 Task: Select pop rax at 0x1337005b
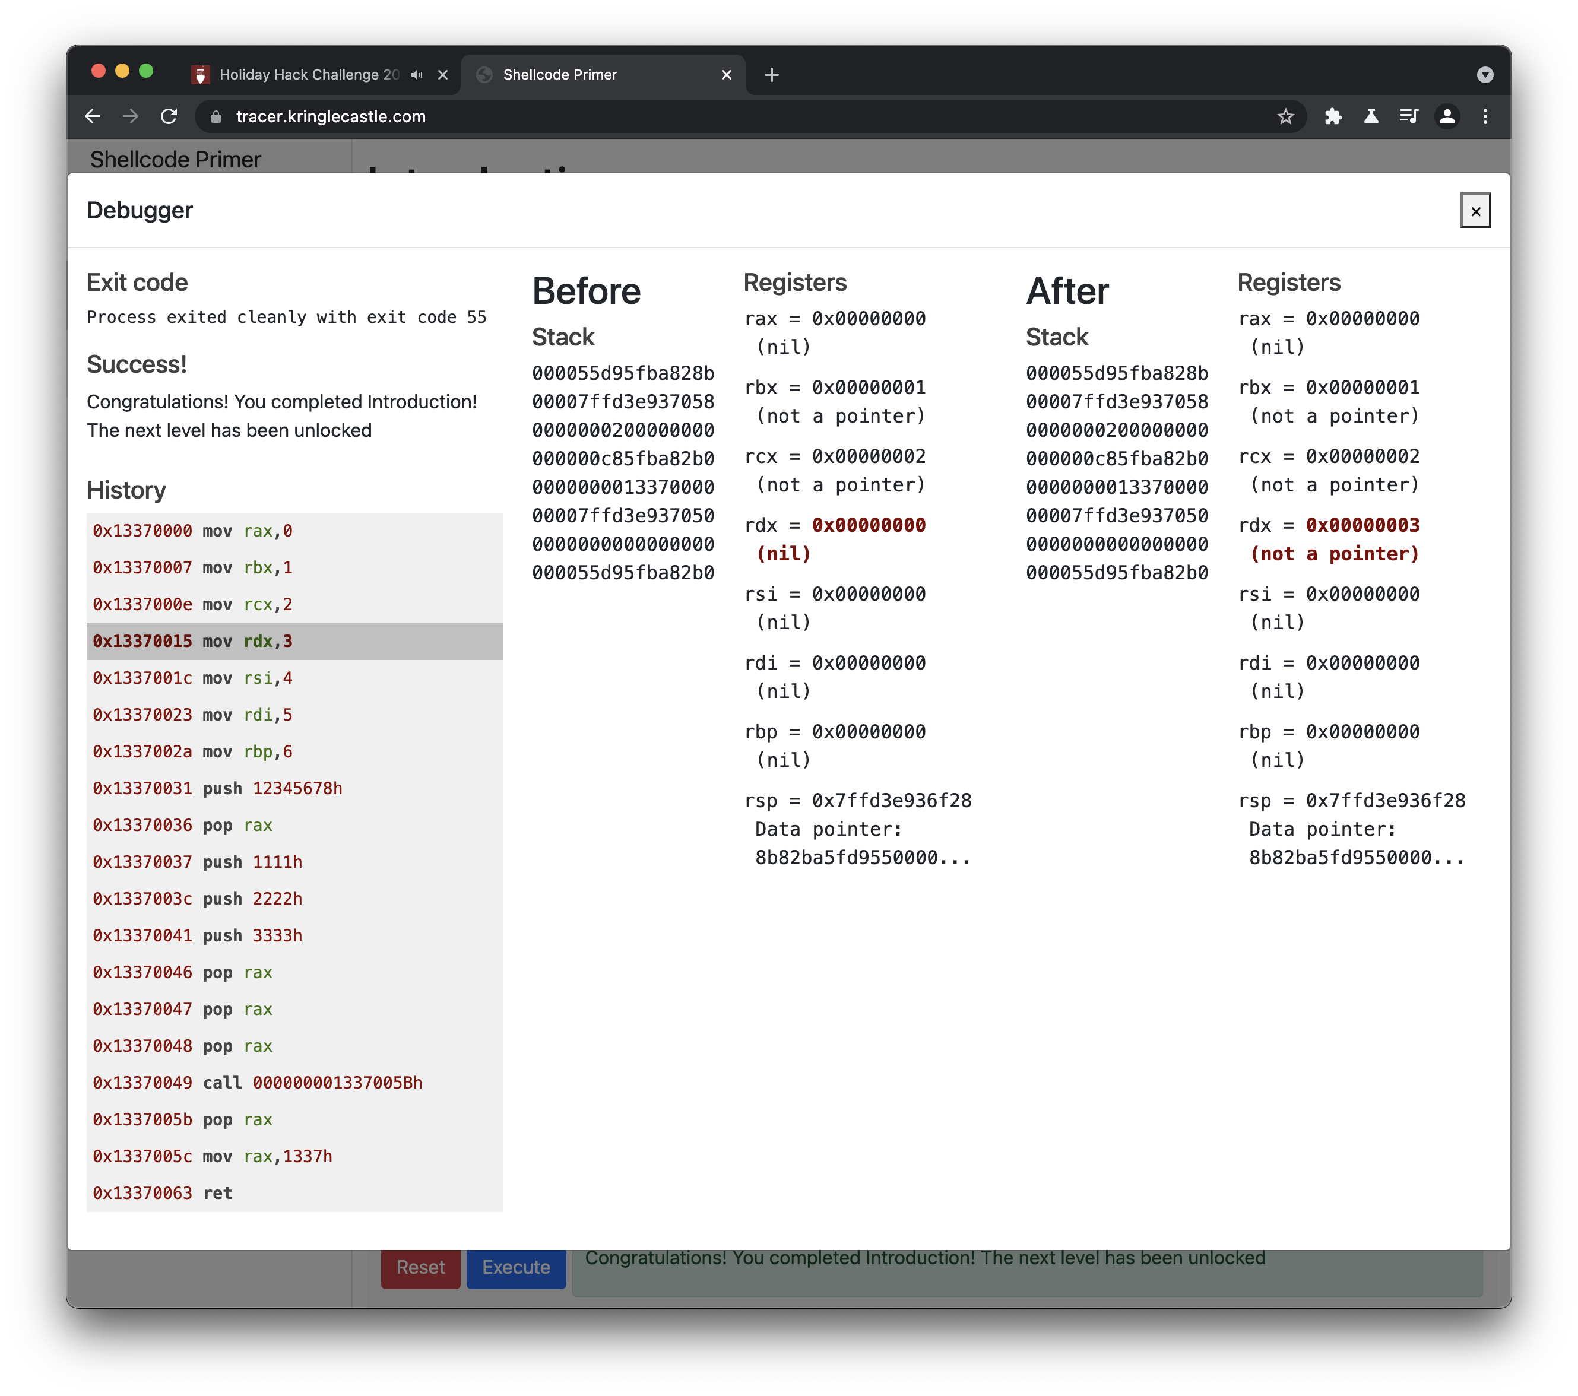pos(295,1120)
